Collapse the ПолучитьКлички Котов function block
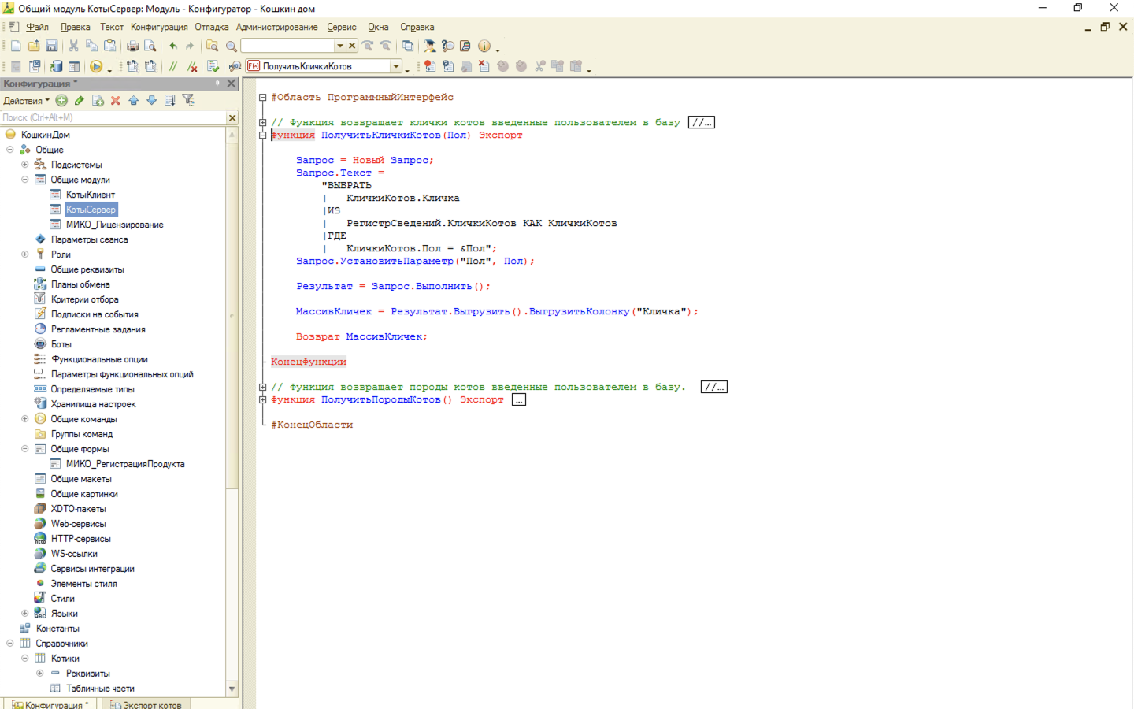This screenshot has width=1134, height=709. tap(262, 135)
